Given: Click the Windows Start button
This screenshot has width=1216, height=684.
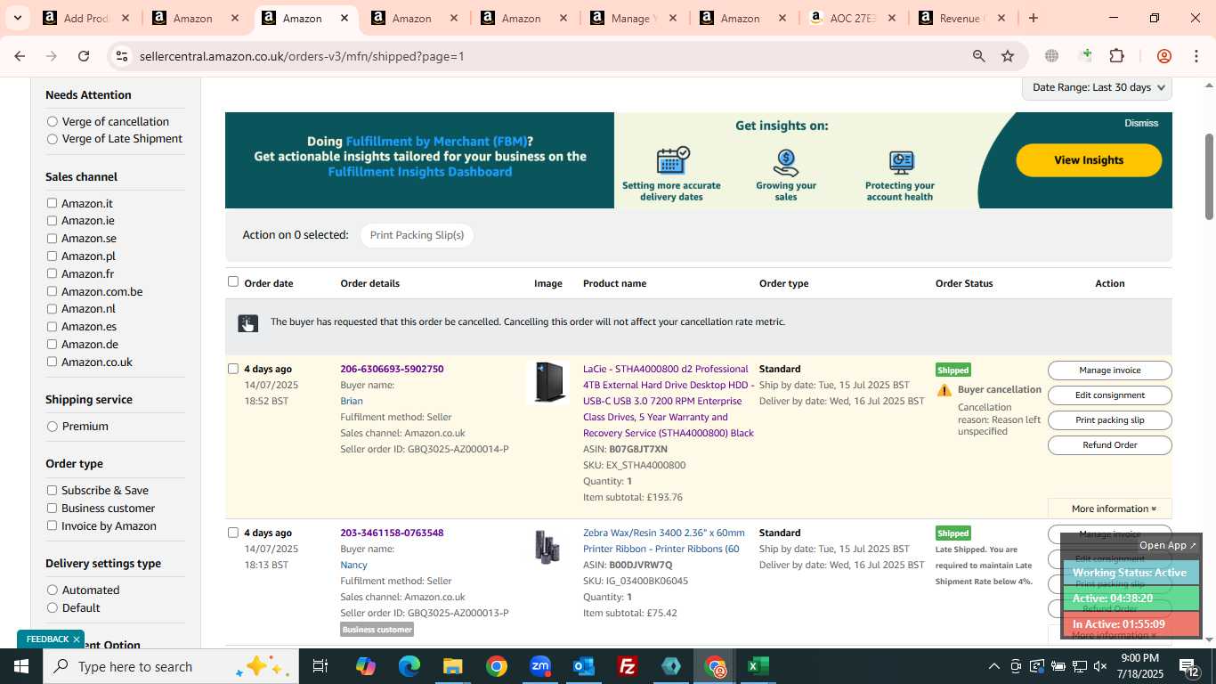Looking at the screenshot, I should tap(20, 666).
